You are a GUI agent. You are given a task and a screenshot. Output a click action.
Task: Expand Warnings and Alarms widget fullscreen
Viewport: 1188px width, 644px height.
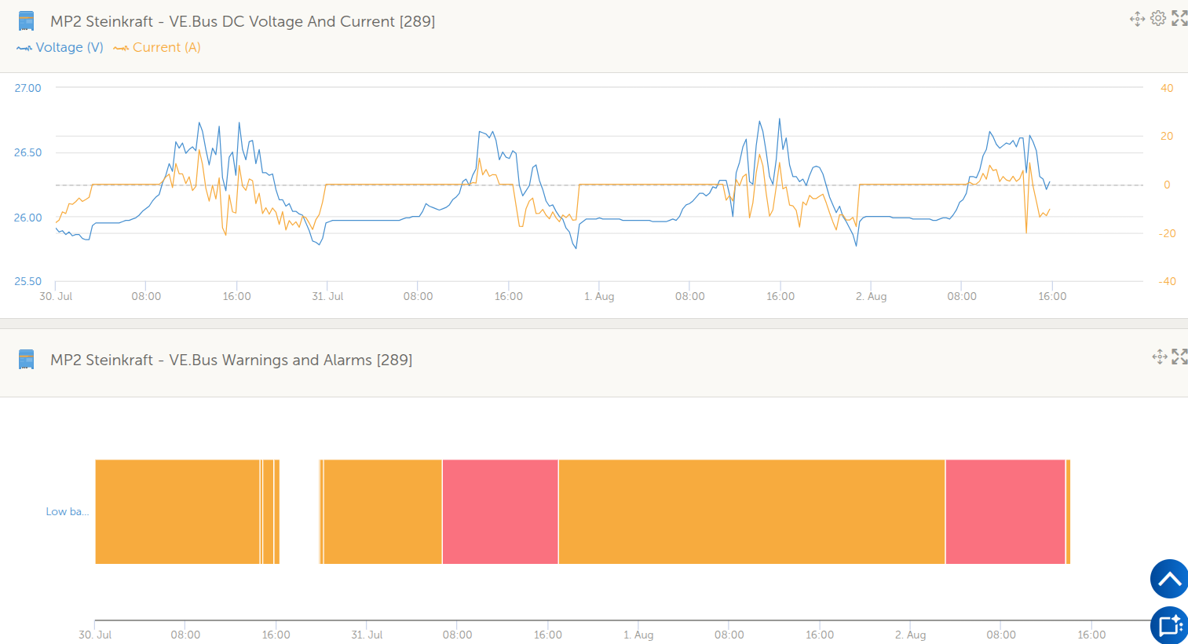coord(1179,357)
